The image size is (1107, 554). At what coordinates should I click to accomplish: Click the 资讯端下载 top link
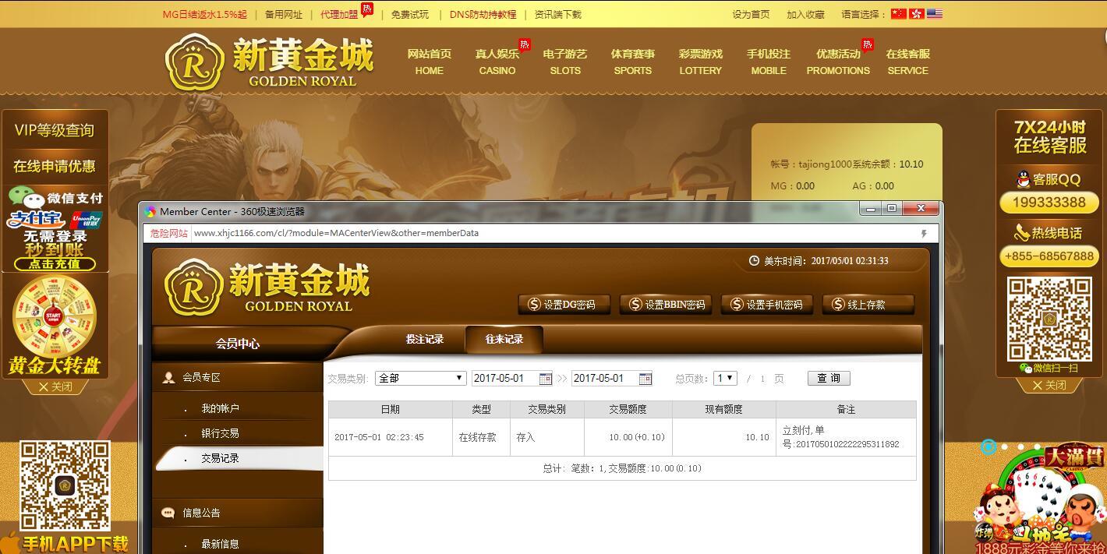tap(557, 14)
